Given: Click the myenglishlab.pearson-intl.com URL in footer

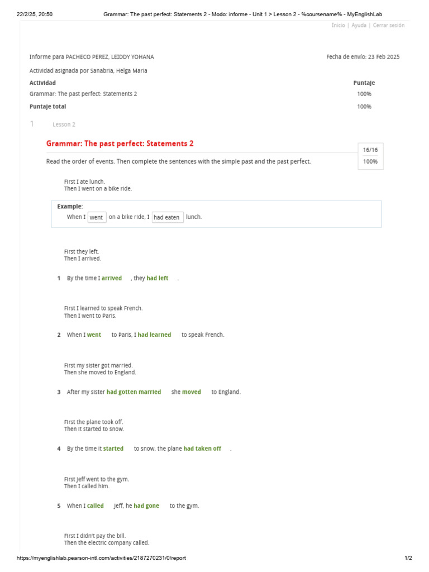Looking at the screenshot, I should pos(101,558).
